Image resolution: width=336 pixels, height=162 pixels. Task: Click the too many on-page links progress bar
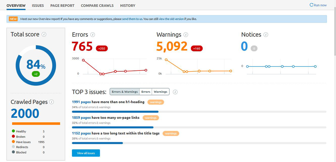click(x=199, y=127)
